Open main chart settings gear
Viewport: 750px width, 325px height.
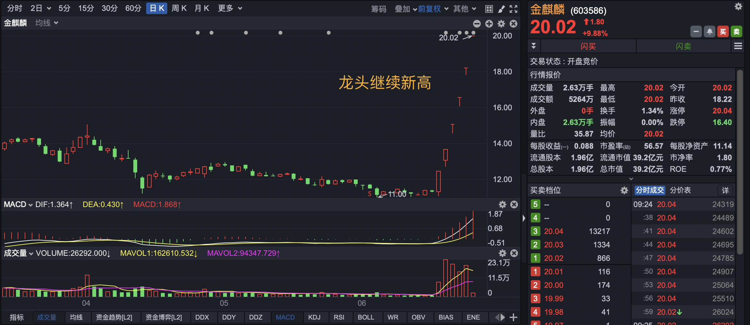point(501,24)
